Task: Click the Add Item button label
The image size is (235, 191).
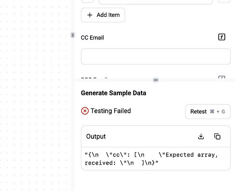Action: coord(108,15)
